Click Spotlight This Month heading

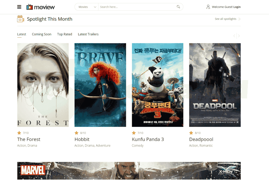click(50, 19)
